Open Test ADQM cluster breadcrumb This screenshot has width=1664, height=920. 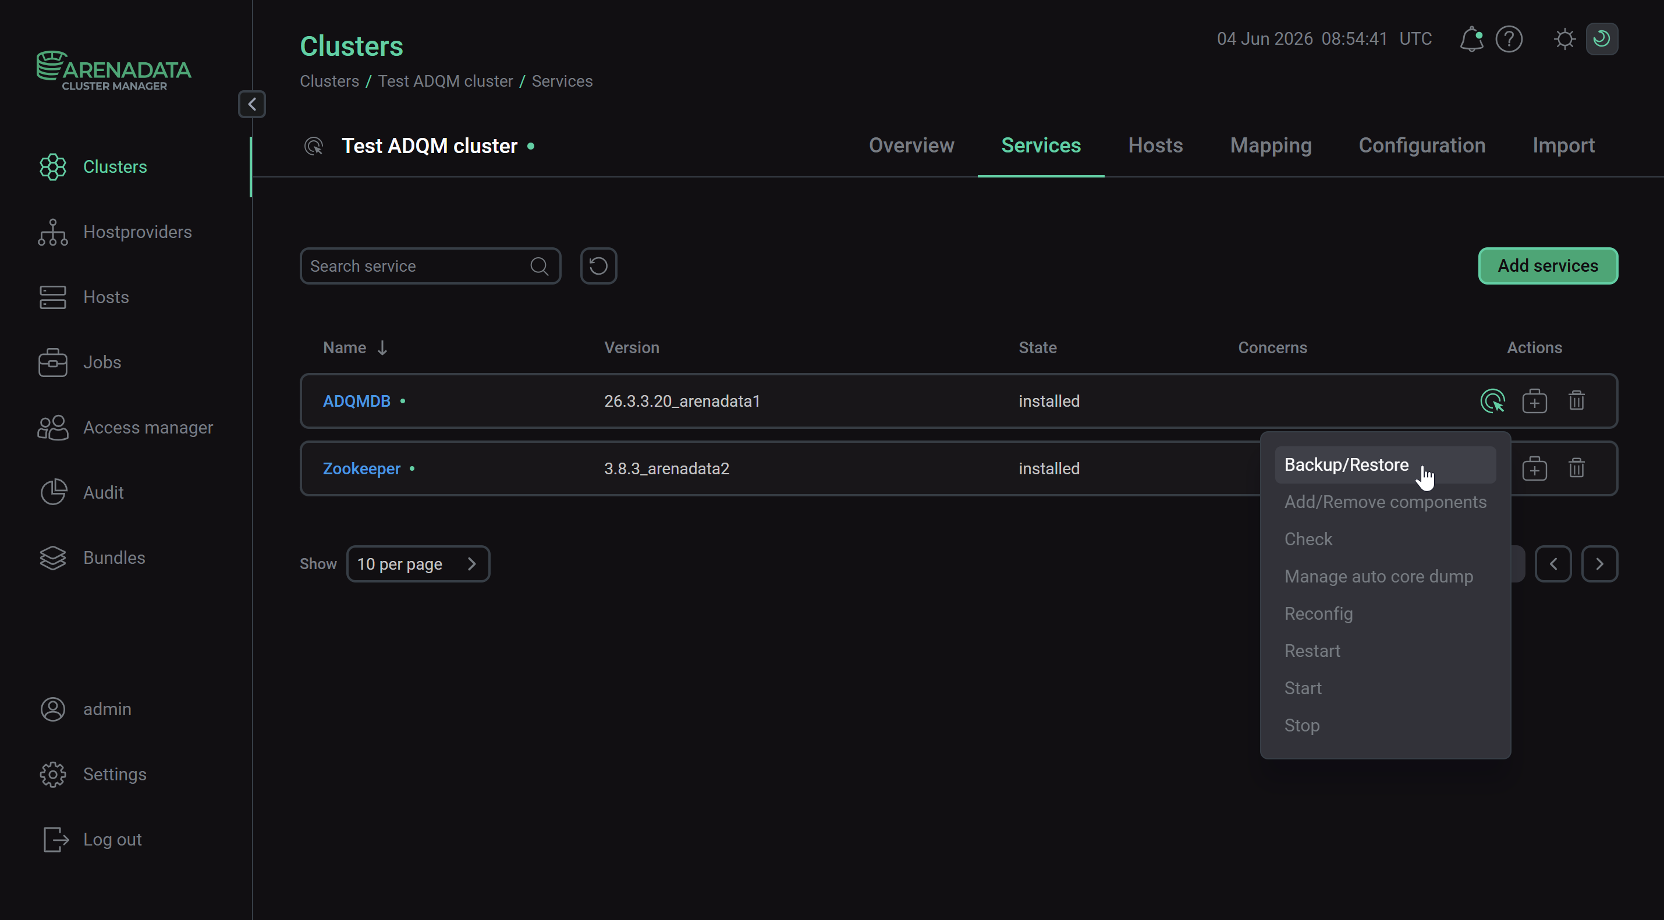(x=445, y=81)
